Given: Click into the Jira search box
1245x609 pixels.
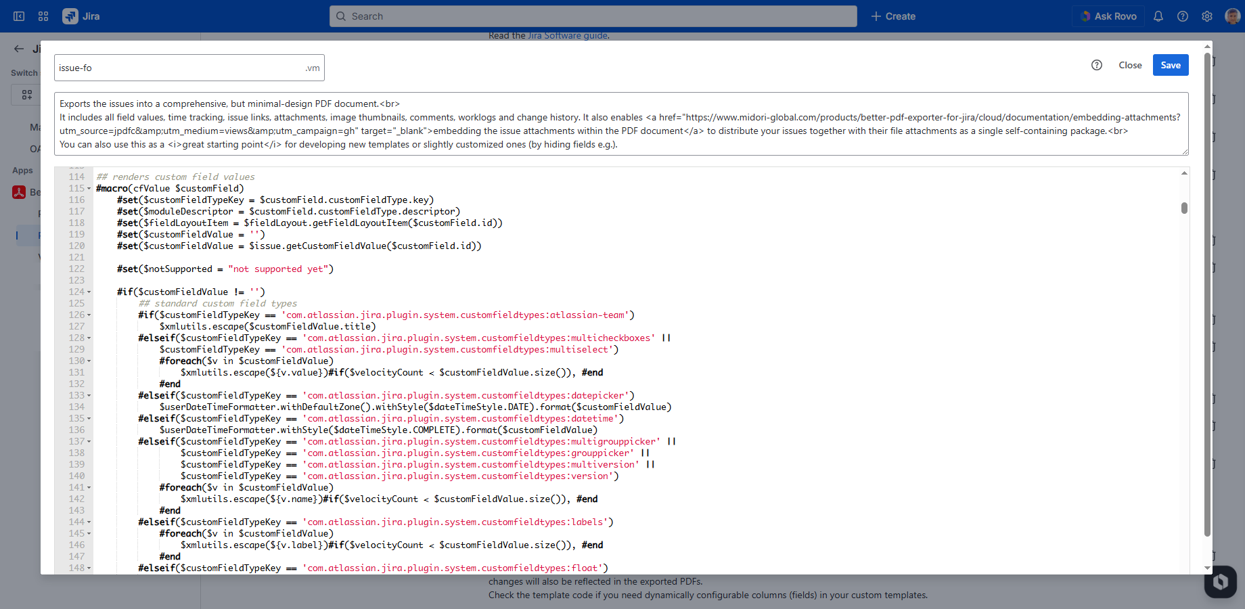Looking at the screenshot, I should (x=593, y=16).
